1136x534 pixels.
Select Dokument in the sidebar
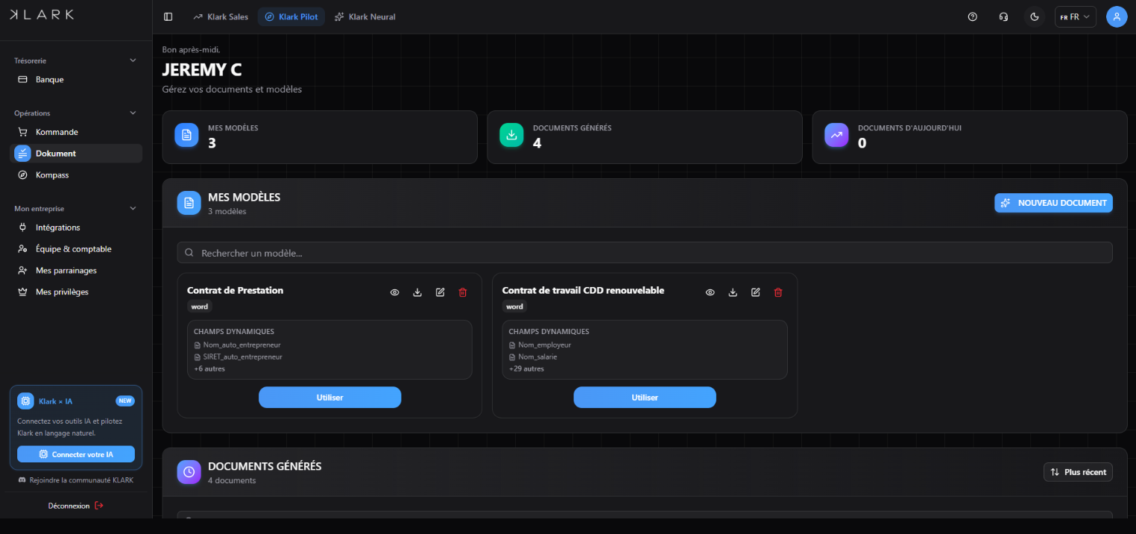[76, 153]
